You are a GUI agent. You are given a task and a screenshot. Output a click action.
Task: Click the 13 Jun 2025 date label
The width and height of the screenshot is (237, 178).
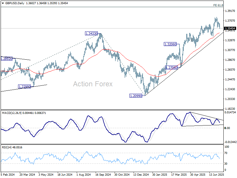[217, 174]
